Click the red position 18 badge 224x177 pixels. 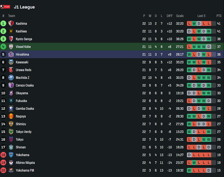tap(3, 155)
